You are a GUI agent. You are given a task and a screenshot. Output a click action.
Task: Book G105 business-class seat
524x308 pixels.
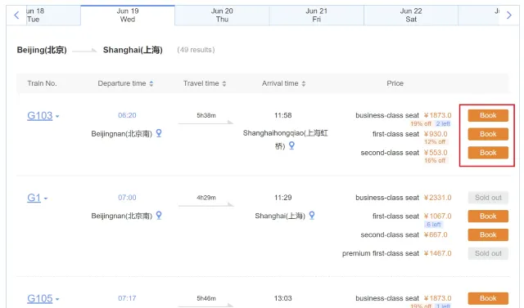point(488,298)
